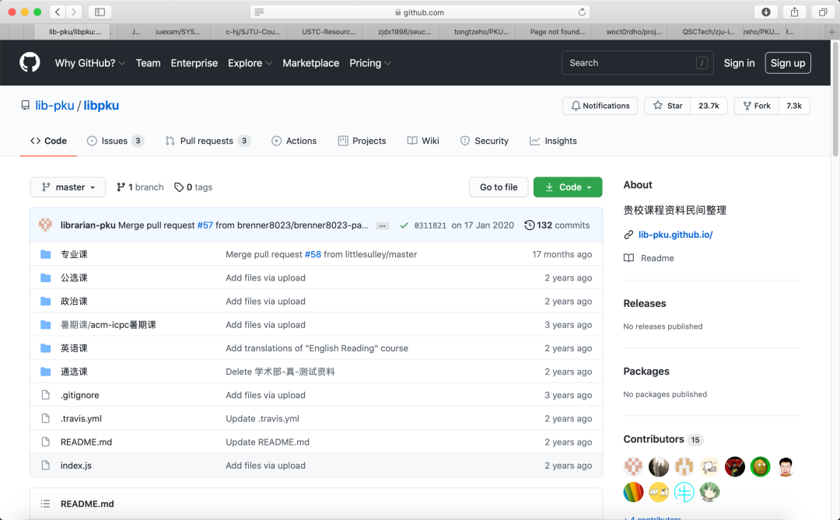Click the librarian-pku avatar thumbnail
Image resolution: width=840 pixels, height=520 pixels.
(45, 225)
